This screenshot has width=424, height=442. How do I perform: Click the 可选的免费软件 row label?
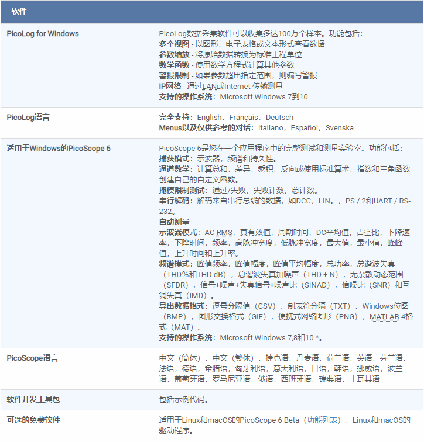[33, 420]
